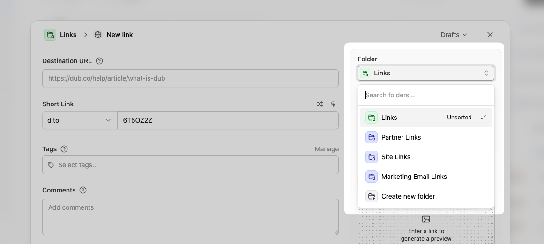The image size is (544, 244).
Task: Open the d.to domain dropdown
Action: point(80,120)
